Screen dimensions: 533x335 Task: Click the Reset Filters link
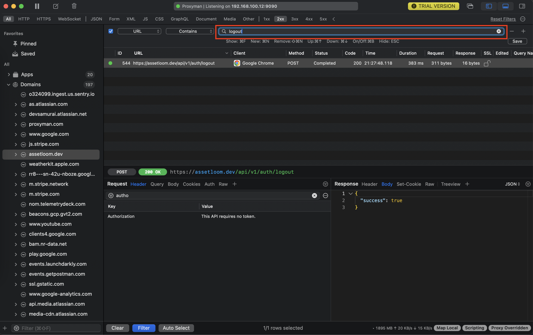[503, 19]
